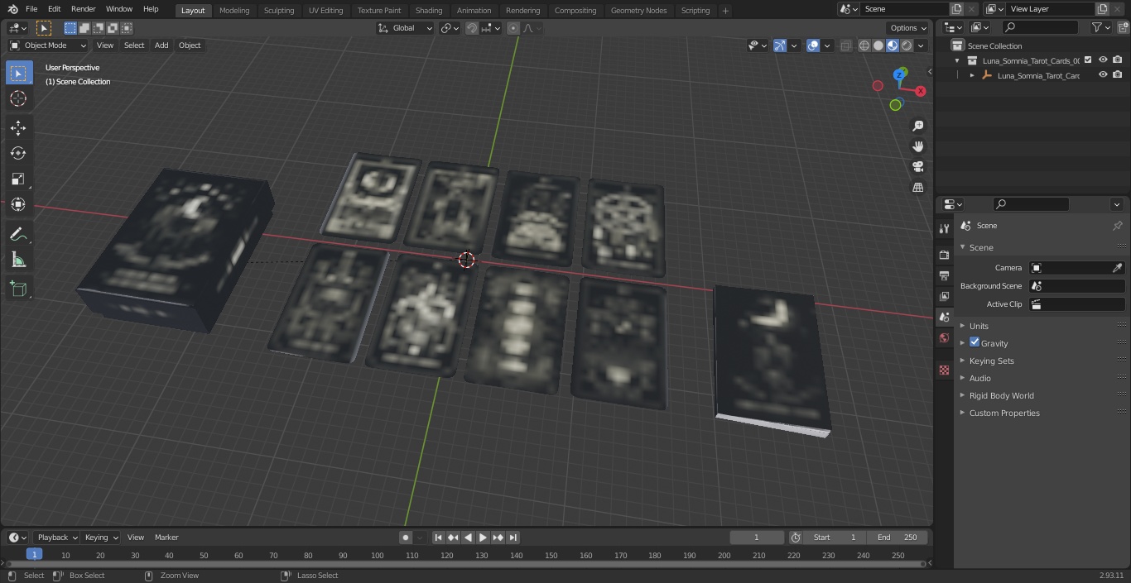Switch to Rendered viewport shading

pos(907,45)
